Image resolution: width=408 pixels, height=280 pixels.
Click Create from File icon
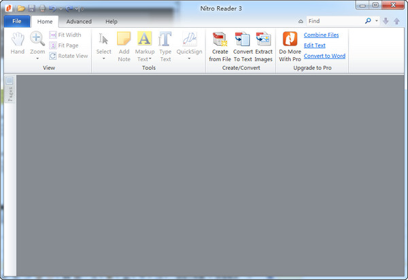coord(219,45)
